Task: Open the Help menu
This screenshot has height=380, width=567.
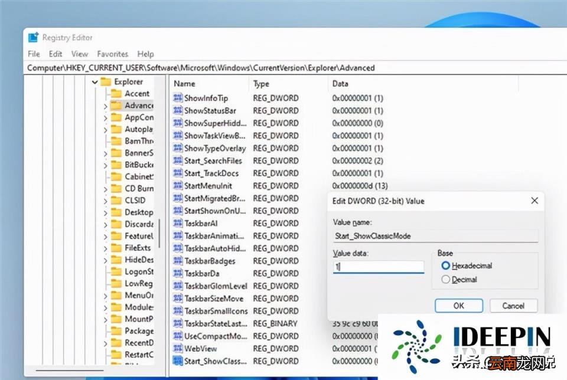Action: [145, 54]
